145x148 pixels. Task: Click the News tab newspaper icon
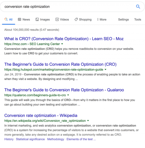pyautogui.click(x=20, y=19)
